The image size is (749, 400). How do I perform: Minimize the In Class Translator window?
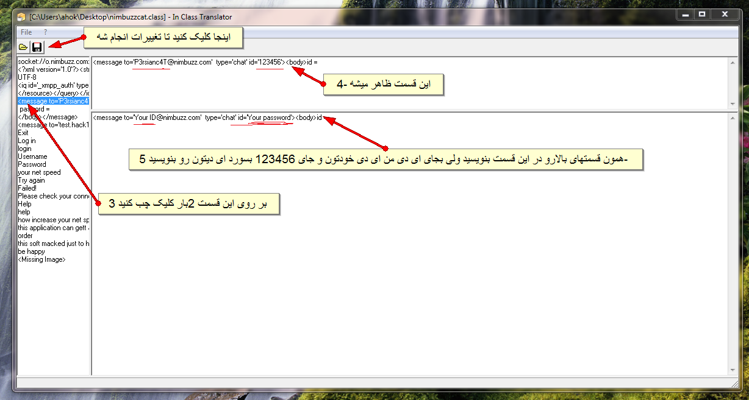685,13
